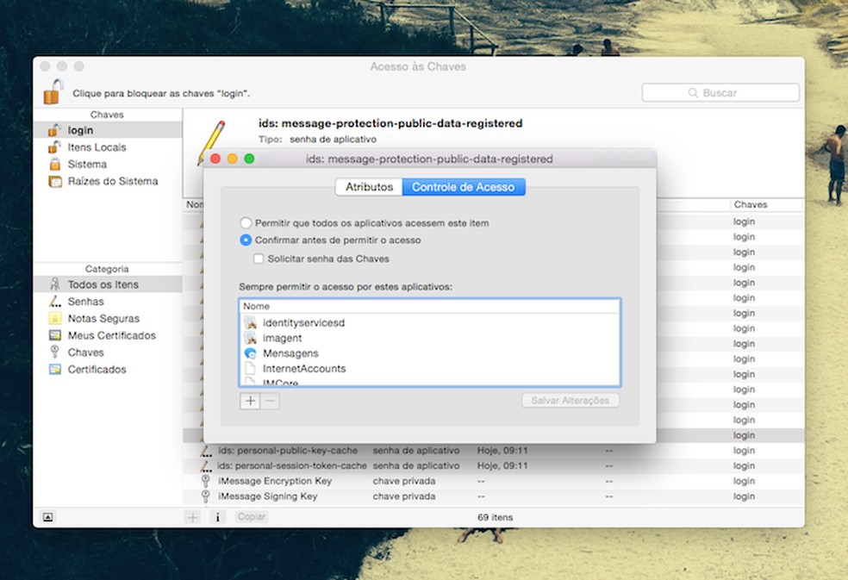The image size is (848, 580).
Task: Switch to the Controle de Acesso tab
Action: tap(464, 186)
